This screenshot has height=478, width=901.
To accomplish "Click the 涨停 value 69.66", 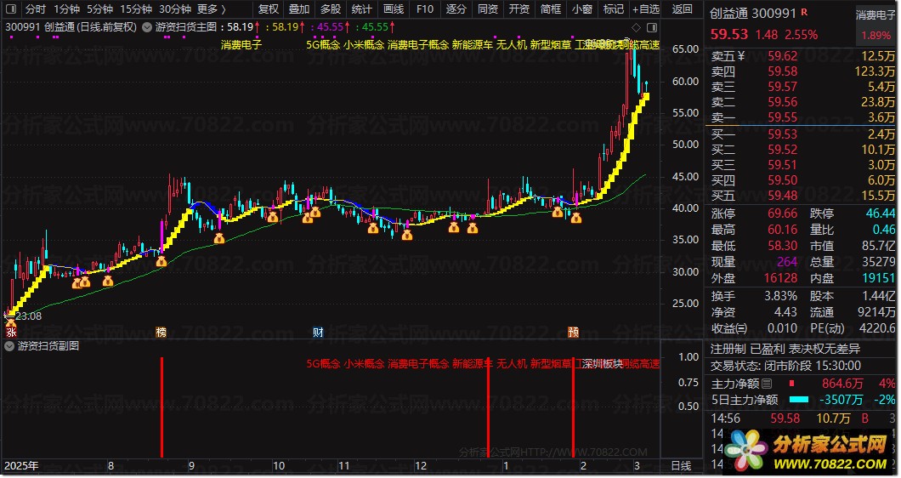I will tap(783, 213).
